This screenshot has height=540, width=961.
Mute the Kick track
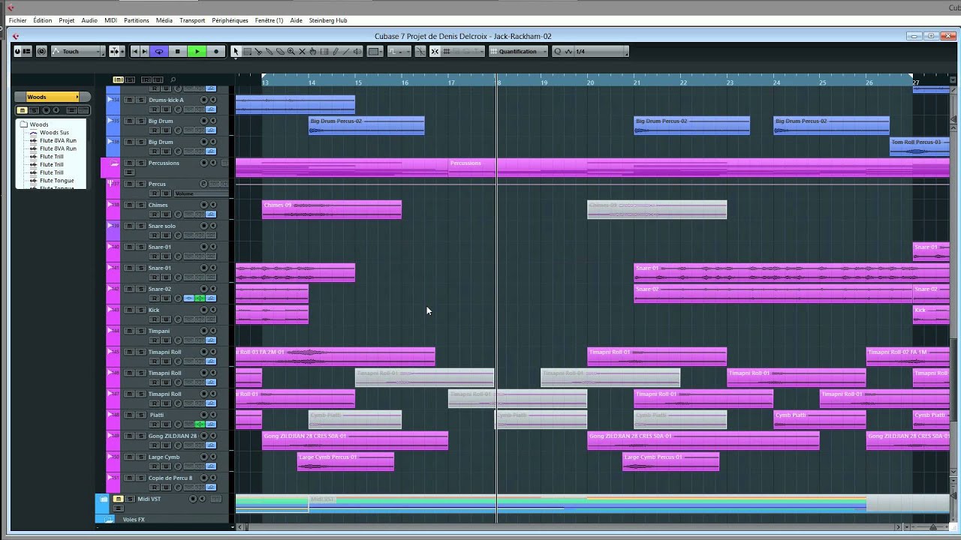coord(129,310)
